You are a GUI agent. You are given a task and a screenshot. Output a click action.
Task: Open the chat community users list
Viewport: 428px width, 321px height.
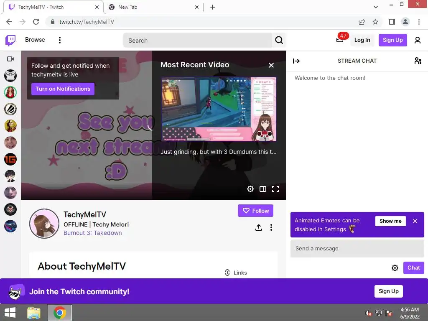[418, 61]
